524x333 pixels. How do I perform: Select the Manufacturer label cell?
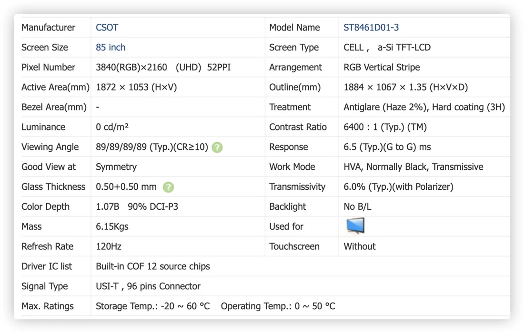click(x=48, y=28)
